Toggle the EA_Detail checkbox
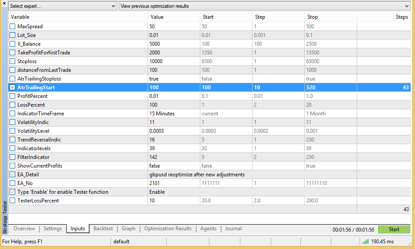Screen dimensions: 415x249 click(x=13, y=175)
